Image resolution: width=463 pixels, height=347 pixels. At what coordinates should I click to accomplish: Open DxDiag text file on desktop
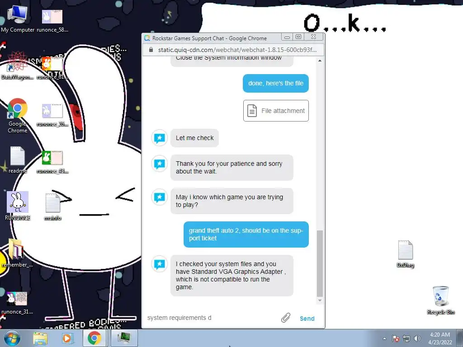point(405,254)
